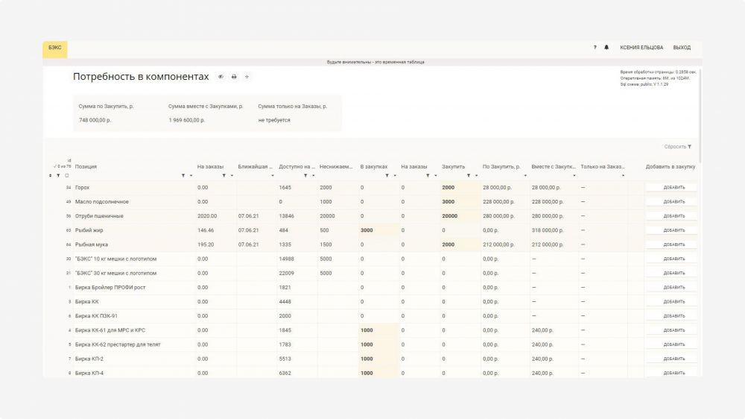Click the 318 000,00 р. cell
745x419 pixels.
coord(554,230)
